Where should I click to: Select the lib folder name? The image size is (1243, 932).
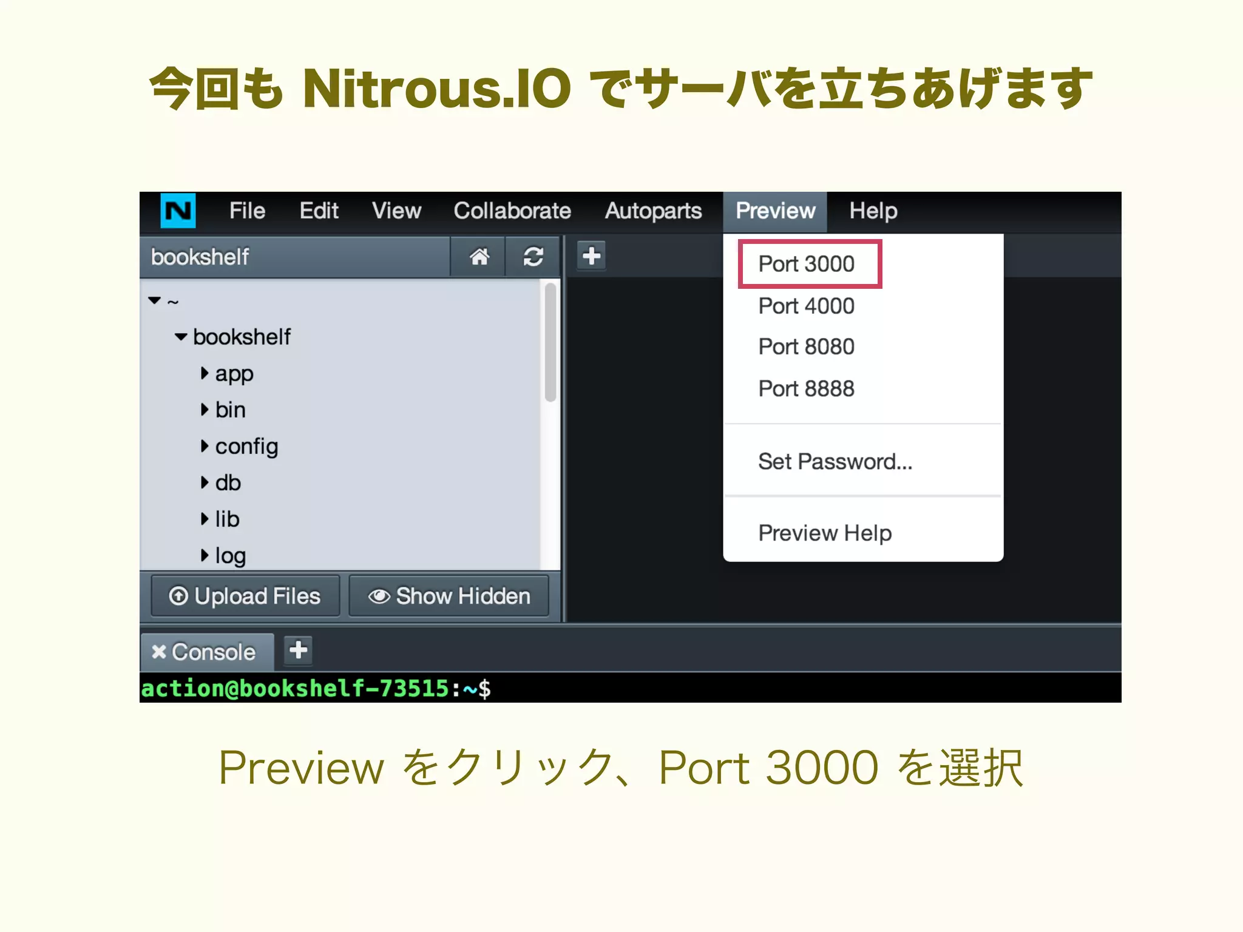click(x=227, y=519)
